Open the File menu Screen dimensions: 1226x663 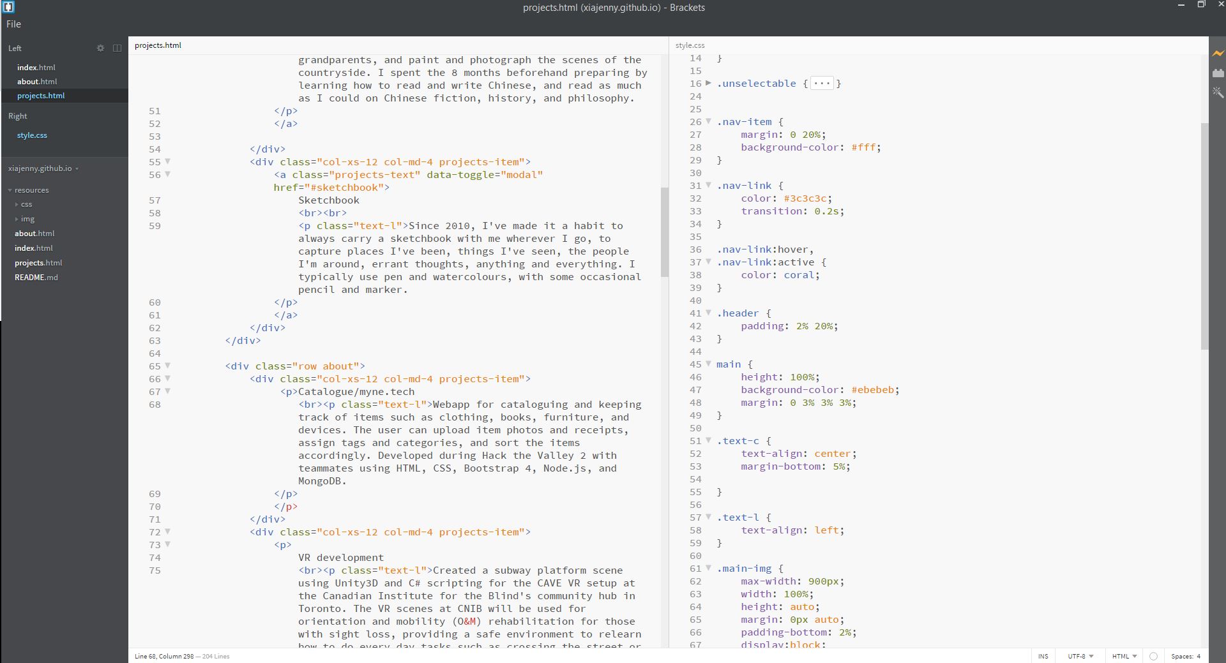(13, 24)
